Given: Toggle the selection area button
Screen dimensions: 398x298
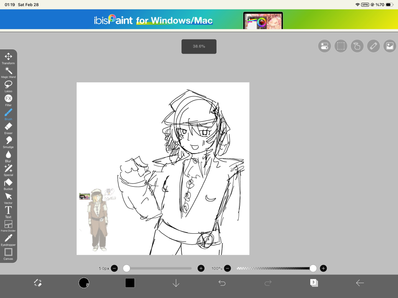Looking at the screenshot, I should (341, 46).
